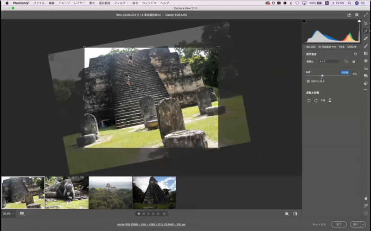This screenshot has width=371, height=231.
Task: Open the フィルター menu
Action: (x=121, y=3)
